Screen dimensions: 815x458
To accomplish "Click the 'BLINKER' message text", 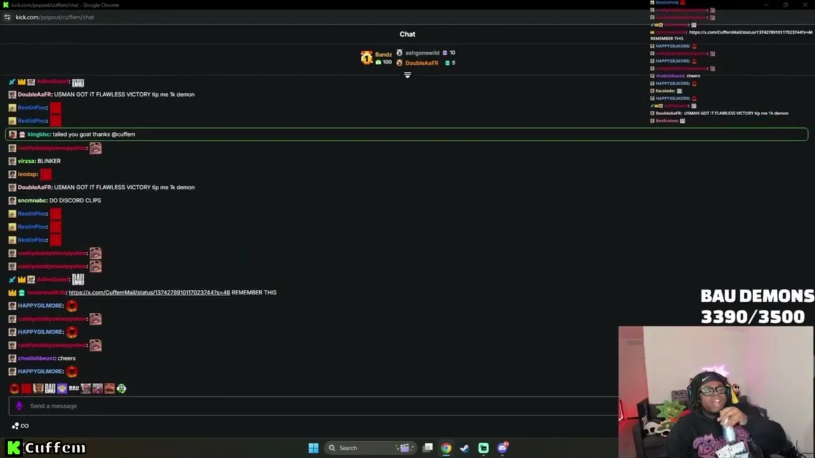I will point(49,161).
